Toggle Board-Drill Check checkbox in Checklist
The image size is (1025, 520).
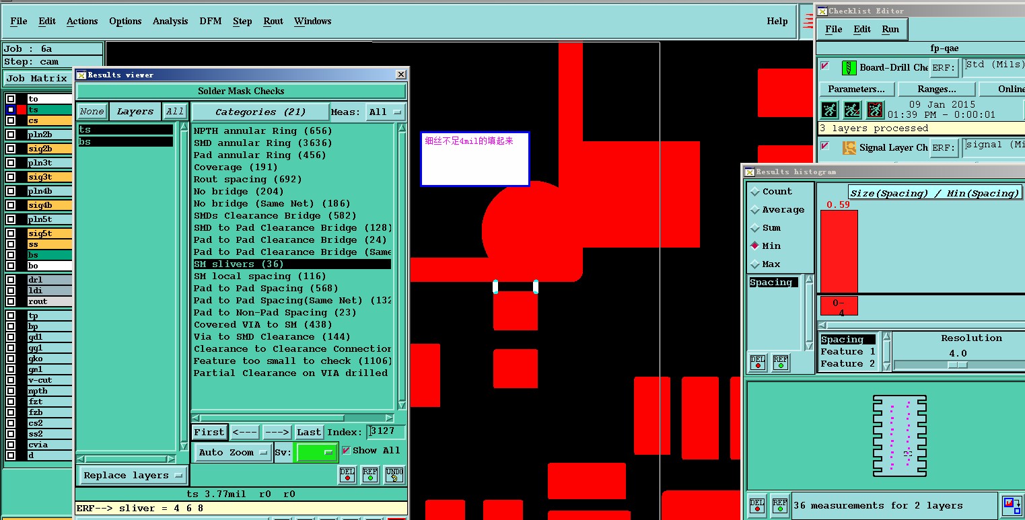click(825, 66)
